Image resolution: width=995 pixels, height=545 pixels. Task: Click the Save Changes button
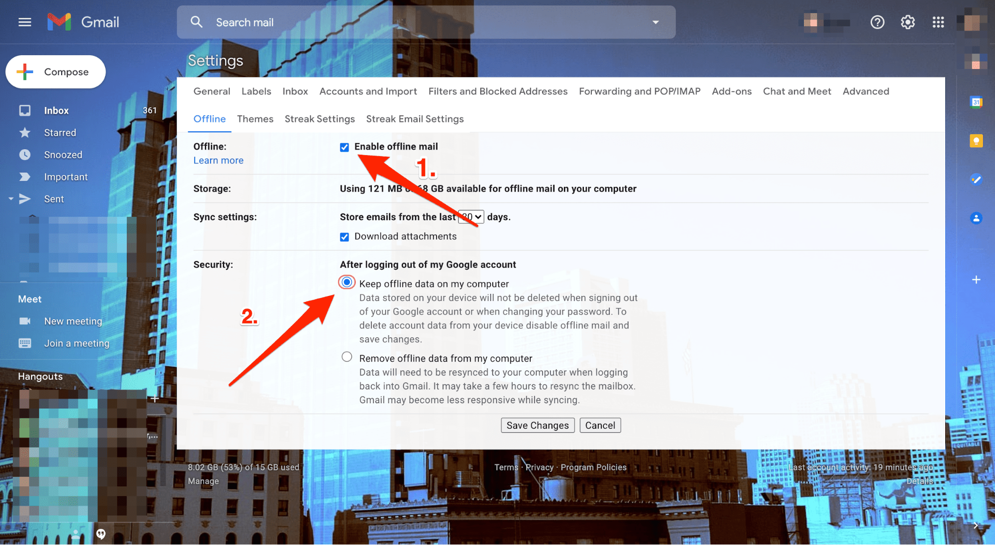[x=538, y=425]
